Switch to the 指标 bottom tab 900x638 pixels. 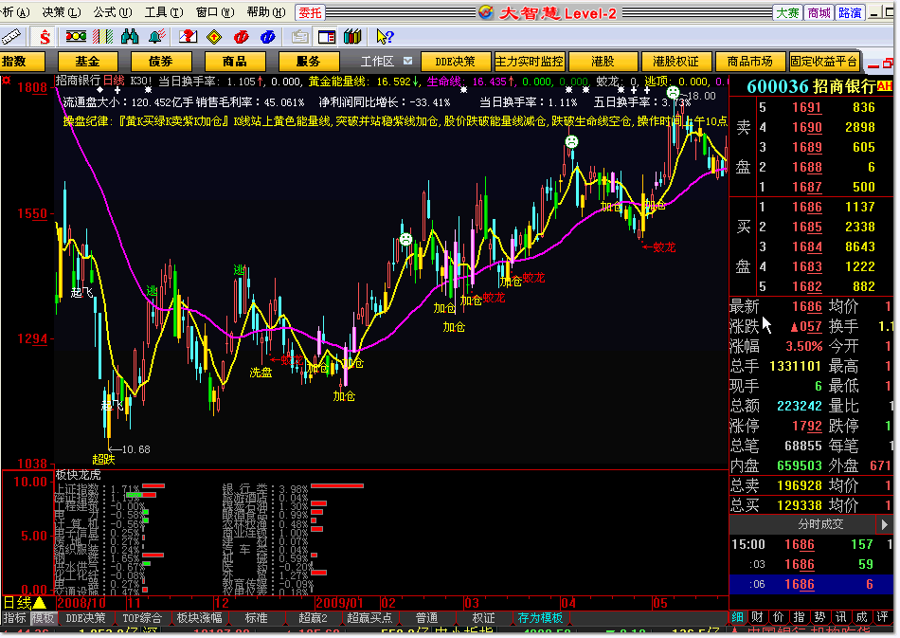pos(15,618)
